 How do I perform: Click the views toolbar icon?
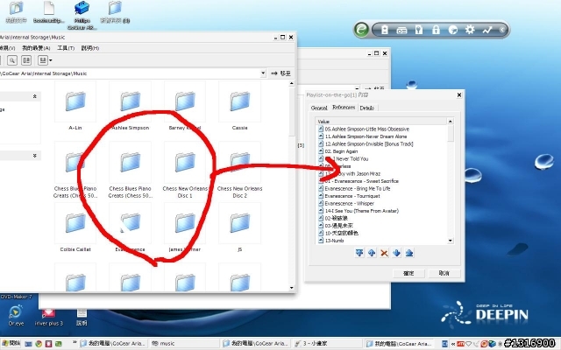pos(43,60)
